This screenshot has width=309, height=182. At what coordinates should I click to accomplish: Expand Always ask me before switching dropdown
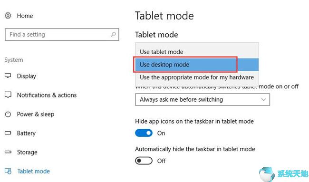(x=203, y=99)
